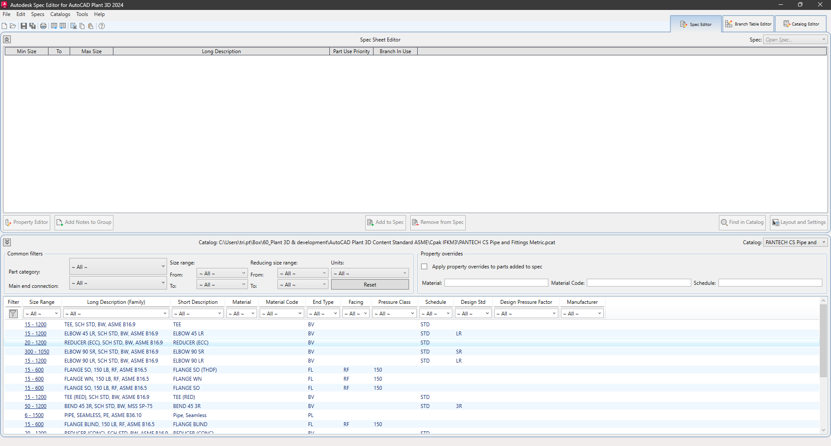Open the Catalog selection dropdown
The height and width of the screenshot is (446, 831).
click(x=796, y=242)
